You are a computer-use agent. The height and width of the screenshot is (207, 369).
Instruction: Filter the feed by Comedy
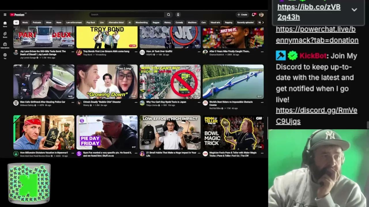tap(179, 22)
